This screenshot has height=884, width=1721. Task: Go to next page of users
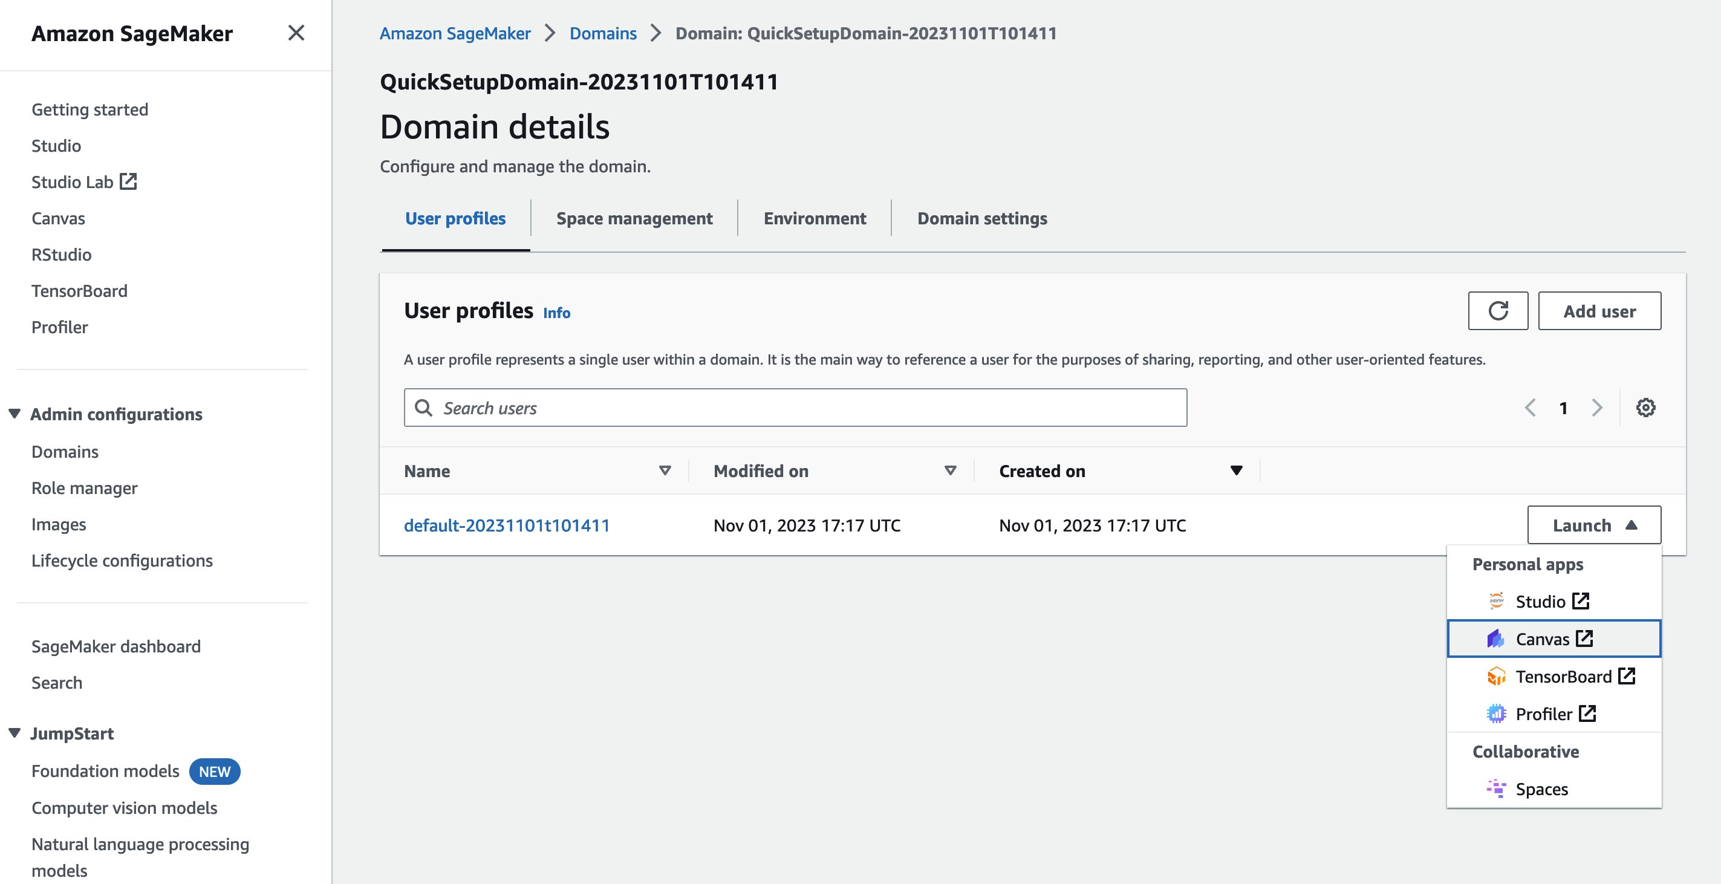click(1597, 408)
